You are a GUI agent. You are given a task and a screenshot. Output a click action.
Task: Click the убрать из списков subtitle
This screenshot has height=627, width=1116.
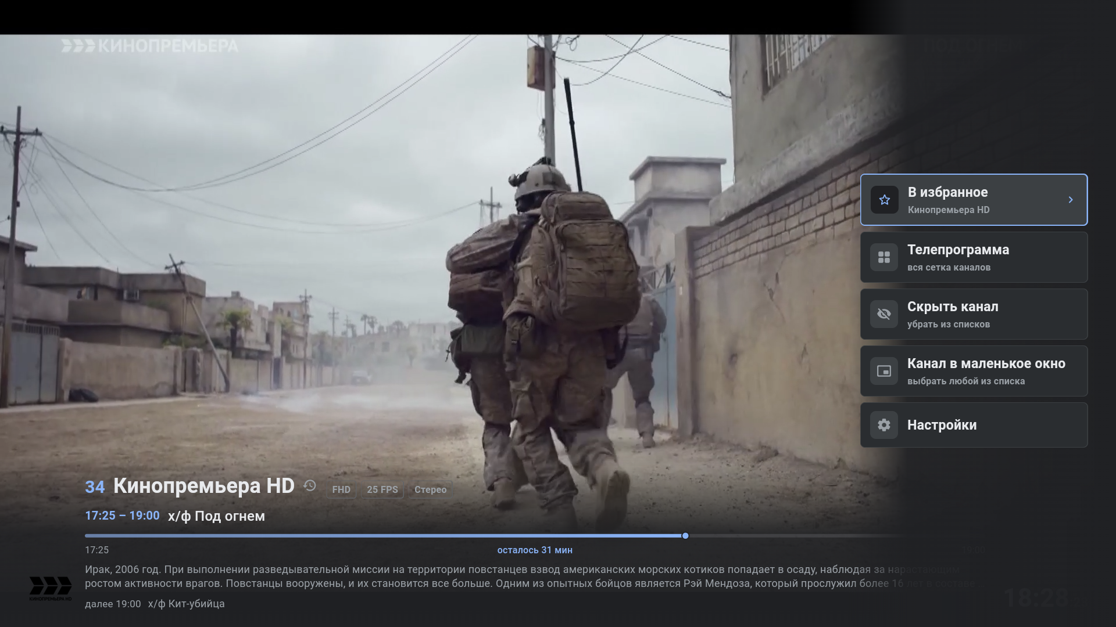(948, 325)
